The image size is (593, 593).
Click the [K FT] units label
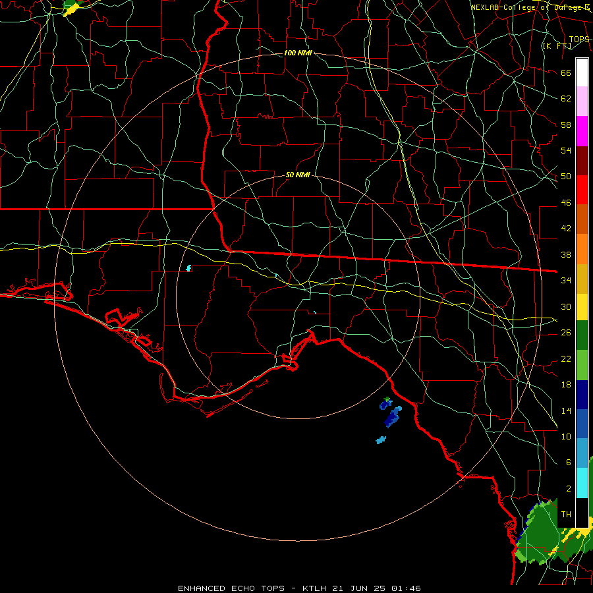[557, 45]
